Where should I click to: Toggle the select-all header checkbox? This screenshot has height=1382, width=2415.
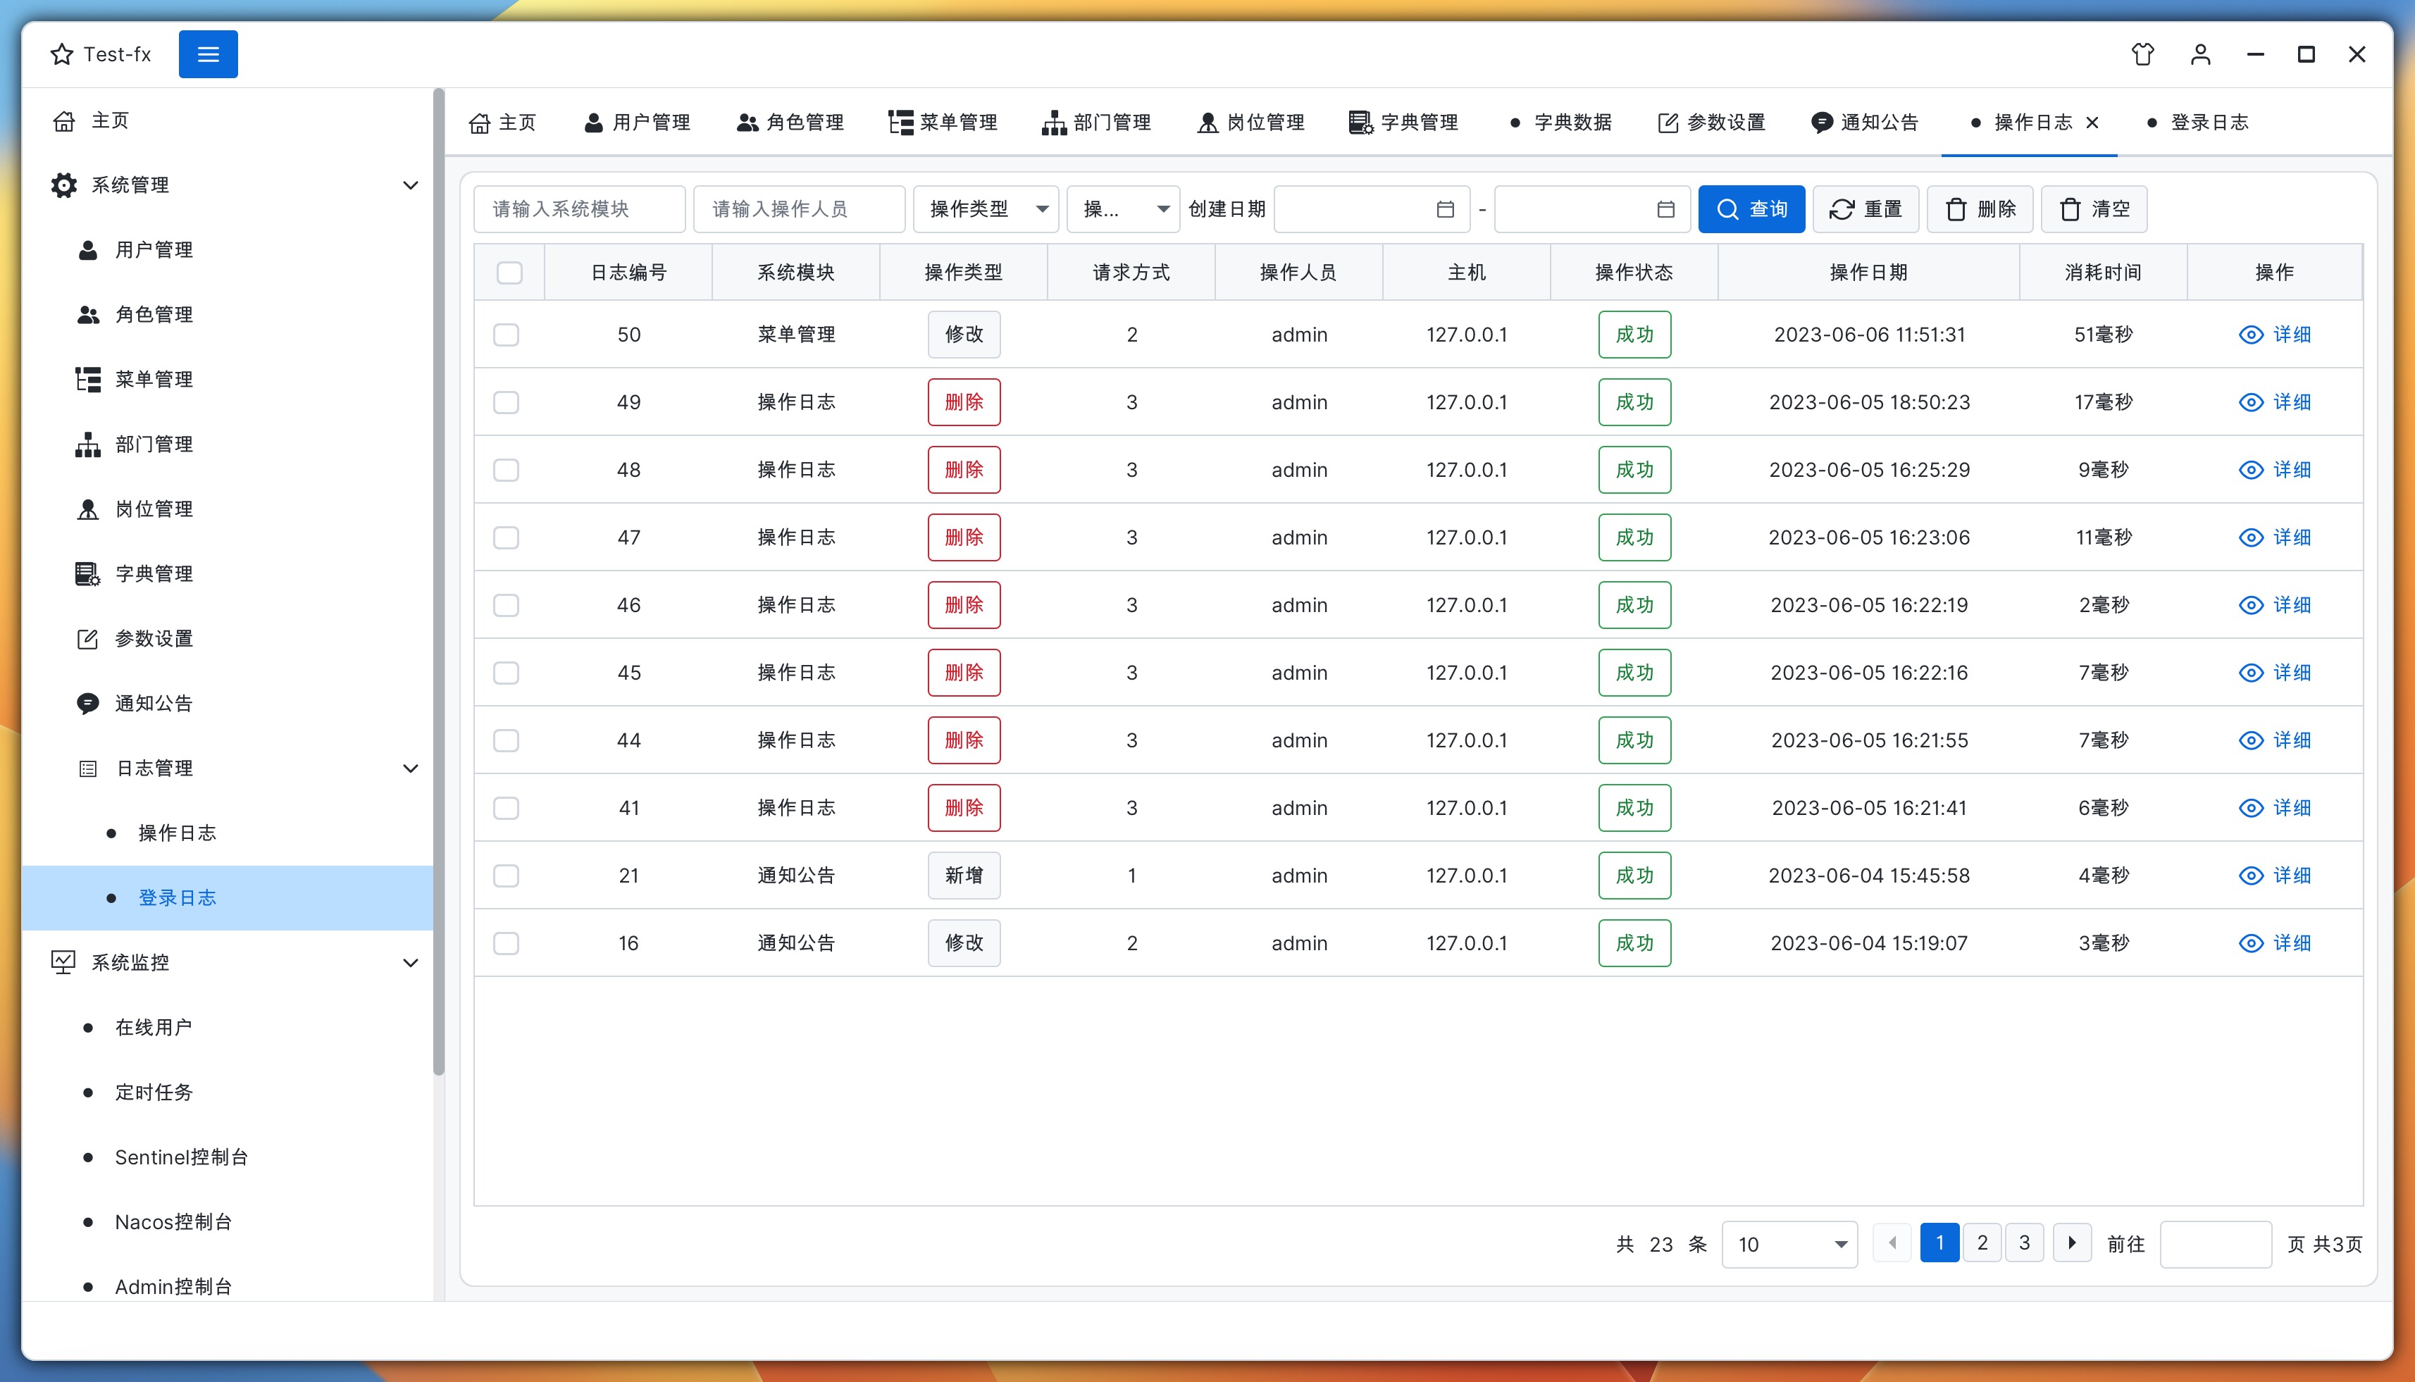click(510, 273)
